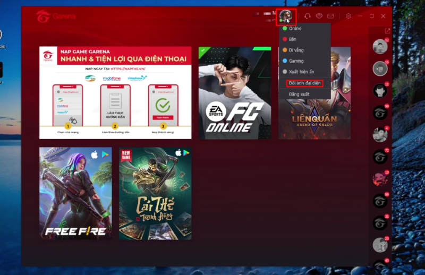Click Apple icon on Cái Thế tile
This screenshot has width=425, height=275.
click(x=178, y=153)
